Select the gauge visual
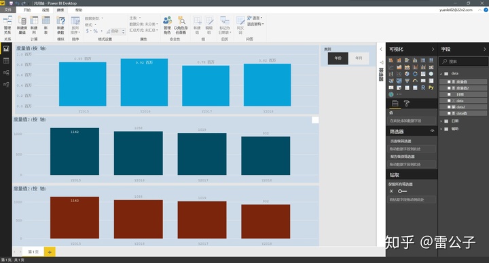The image size is (489, 263). tap(415, 81)
